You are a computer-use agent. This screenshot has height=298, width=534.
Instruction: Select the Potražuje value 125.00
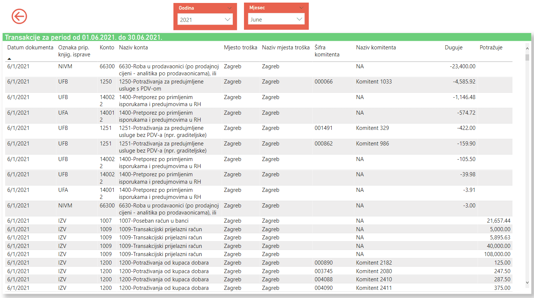(x=502, y=263)
